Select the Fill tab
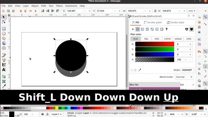 136,22
